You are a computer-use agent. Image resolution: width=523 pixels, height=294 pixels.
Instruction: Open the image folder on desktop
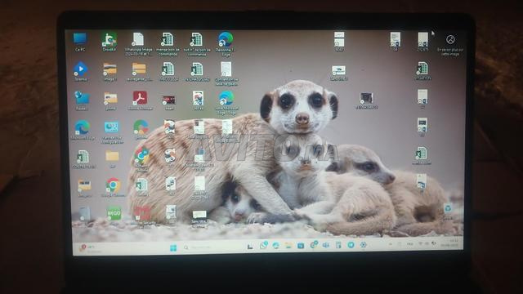pyautogui.click(x=110, y=72)
